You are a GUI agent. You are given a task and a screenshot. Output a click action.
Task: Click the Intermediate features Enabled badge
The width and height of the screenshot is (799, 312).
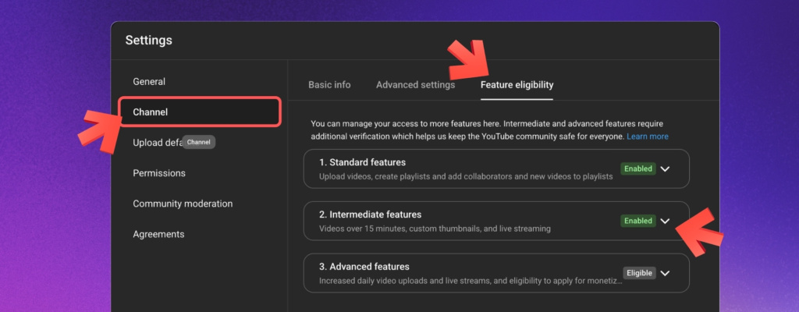[x=637, y=221]
